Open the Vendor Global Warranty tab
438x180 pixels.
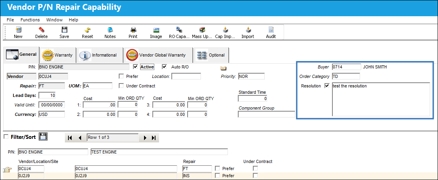[158, 55]
